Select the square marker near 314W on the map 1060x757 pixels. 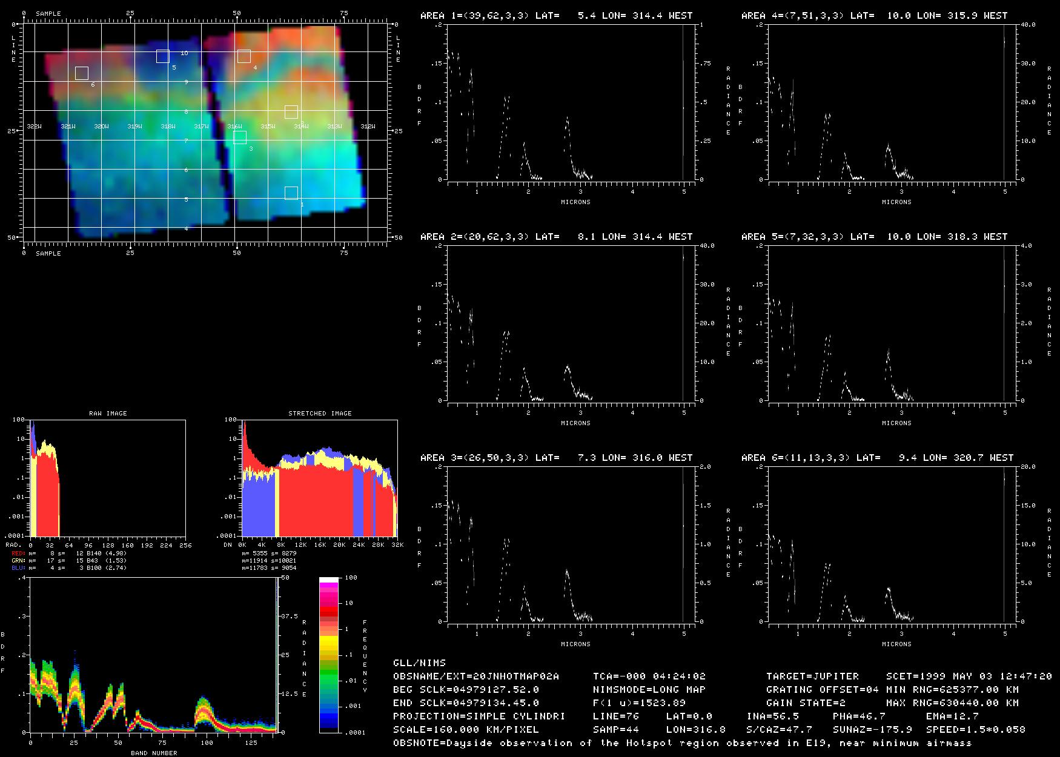pos(291,112)
